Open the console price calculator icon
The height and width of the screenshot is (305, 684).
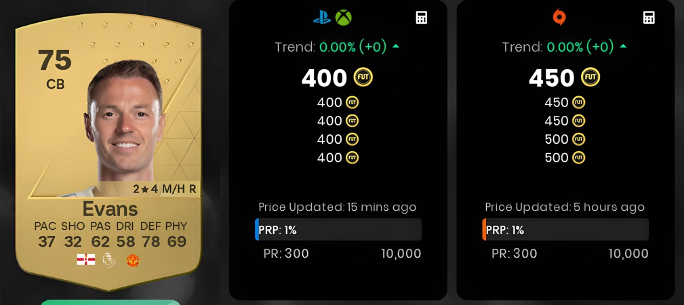tap(422, 18)
